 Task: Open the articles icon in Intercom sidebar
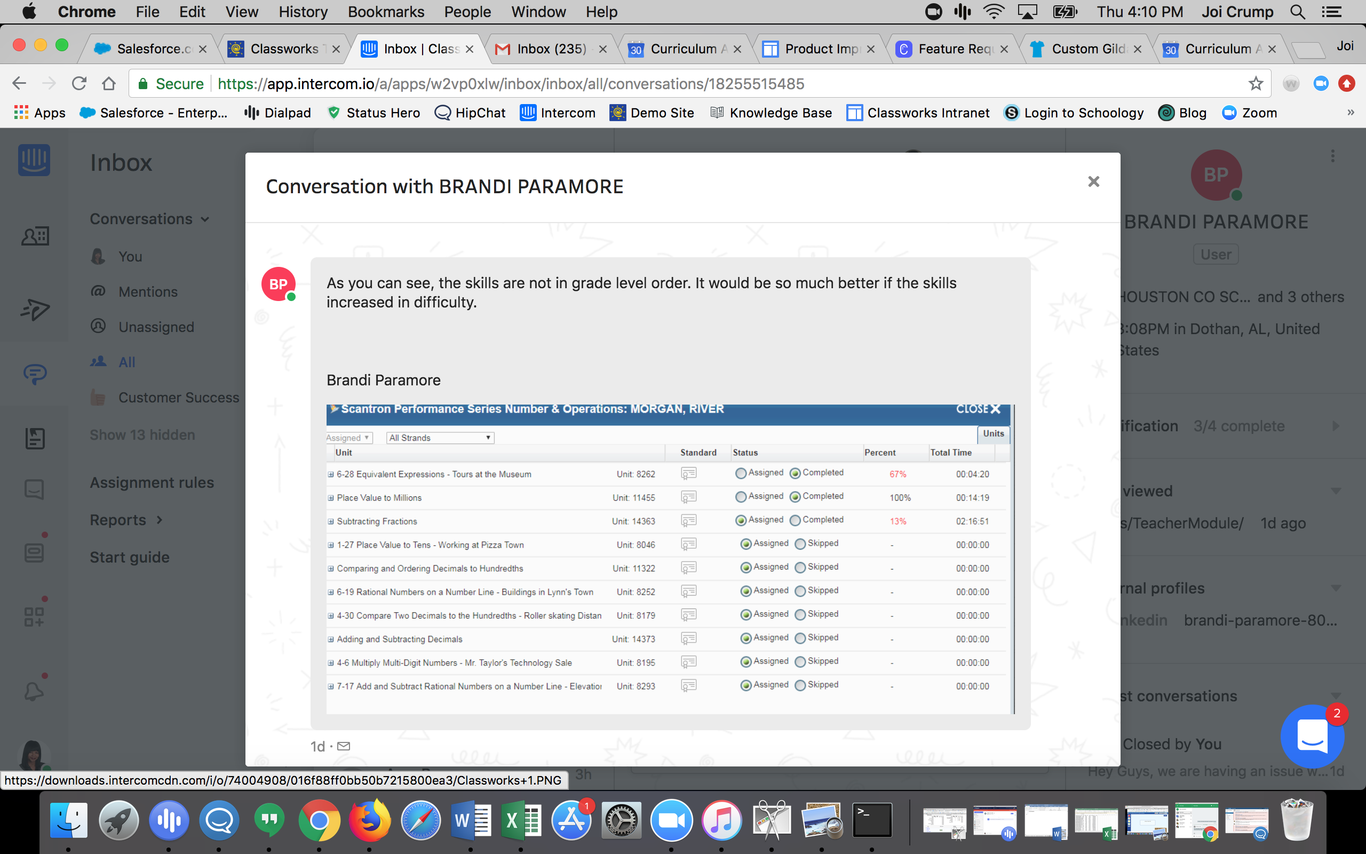[35, 438]
